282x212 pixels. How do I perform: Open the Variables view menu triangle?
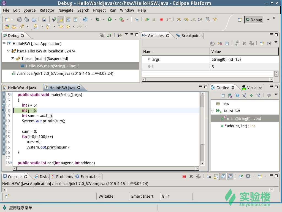point(276,42)
